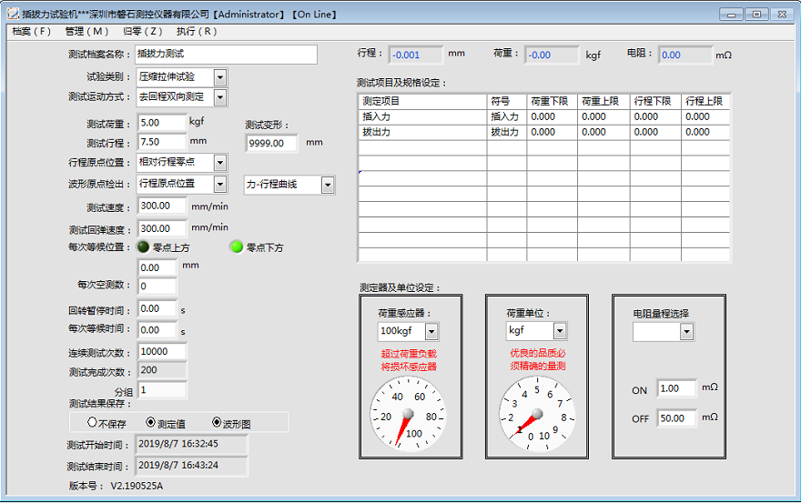Screen dimensions: 801x503
Task: Expand the 试验类别 dropdown
Action: pos(219,77)
